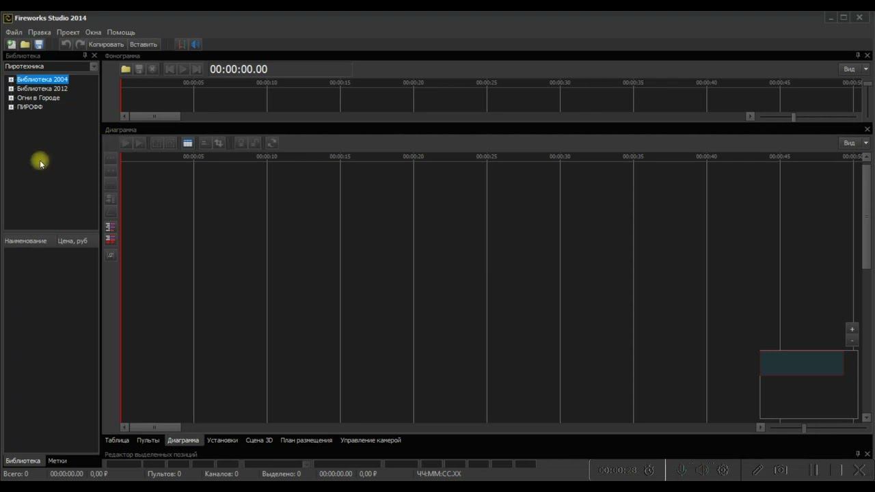
Task: Save project using the main toolbar floppy icon
Action: (x=38, y=44)
